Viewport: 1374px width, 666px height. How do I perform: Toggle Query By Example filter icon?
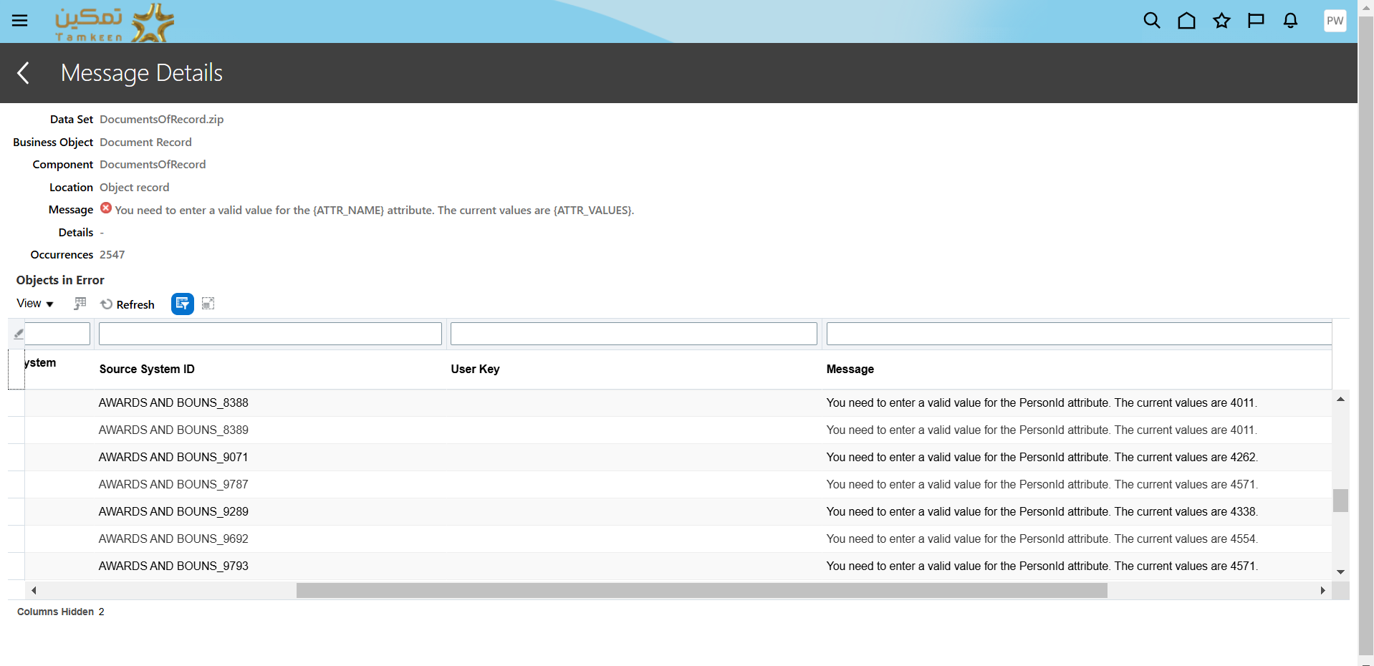pyautogui.click(x=183, y=304)
